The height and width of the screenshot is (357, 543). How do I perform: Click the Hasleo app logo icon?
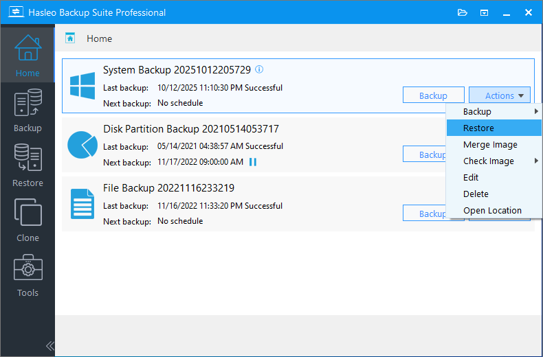coord(16,12)
